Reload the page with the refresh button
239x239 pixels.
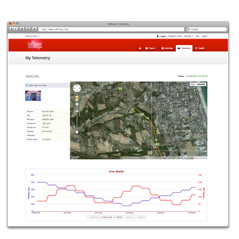click(22, 29)
